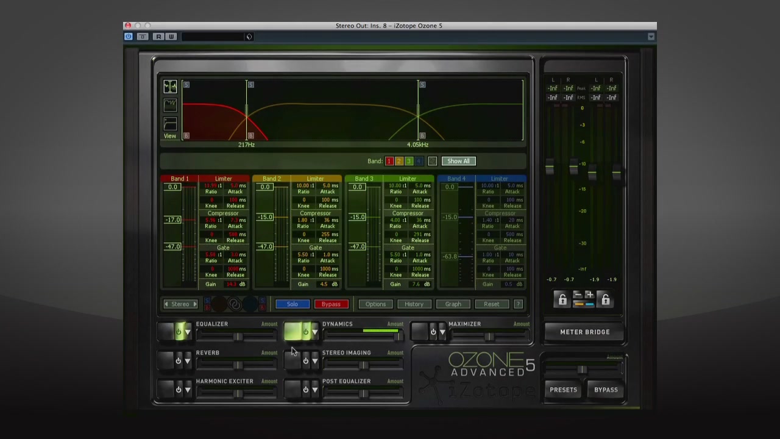Open the Graph view
Image resolution: width=780 pixels, height=439 pixels.
[453, 304]
